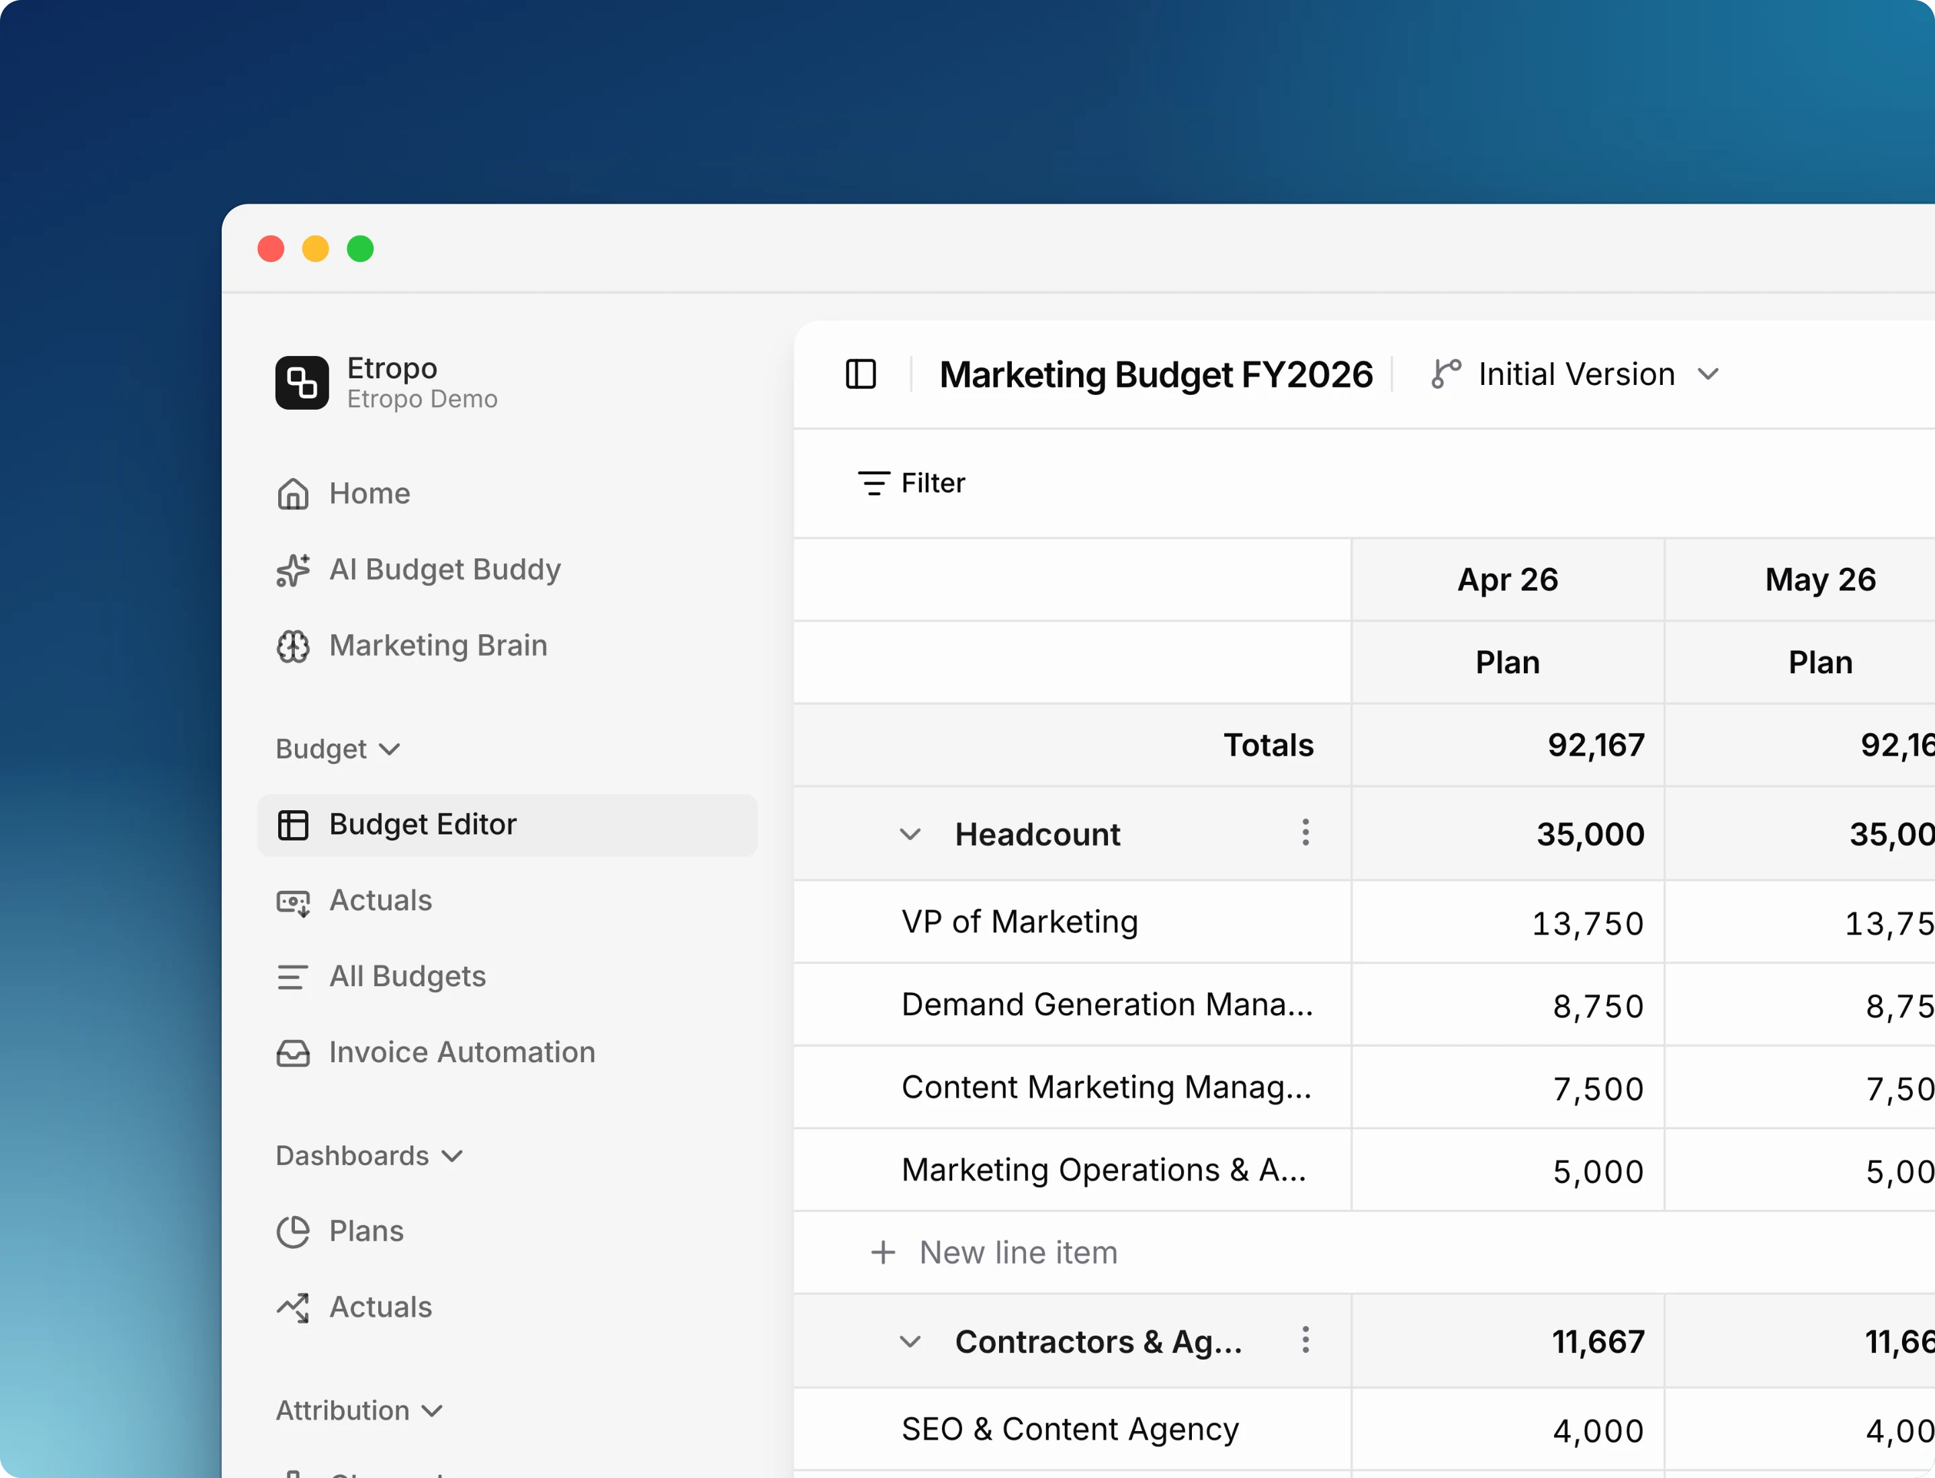Screen dimensions: 1935x1478
Task: Click the AI Budget Buddy sparkle icon
Action: pyautogui.click(x=293, y=570)
